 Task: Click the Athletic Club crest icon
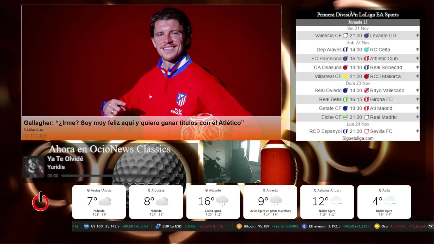(367, 59)
